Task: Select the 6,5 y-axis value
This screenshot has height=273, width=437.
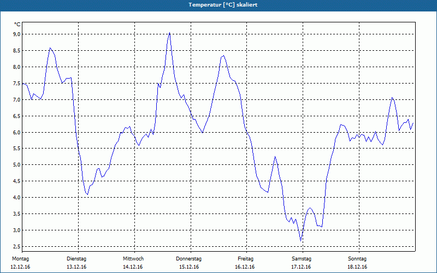Action: click(17, 116)
